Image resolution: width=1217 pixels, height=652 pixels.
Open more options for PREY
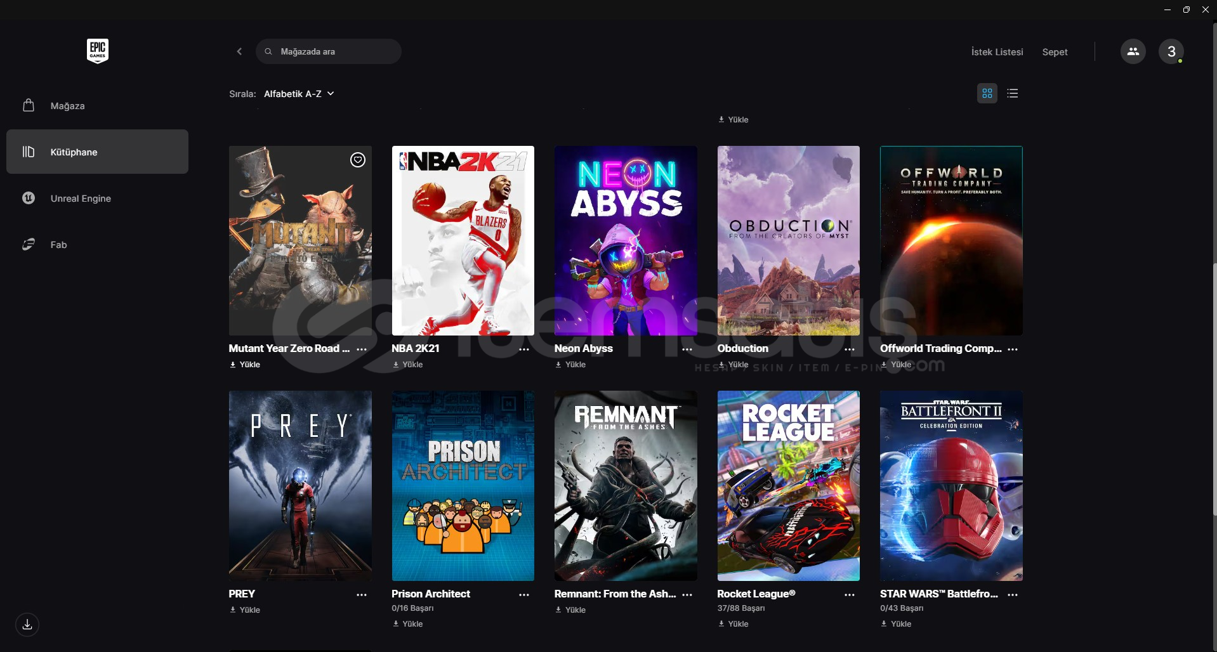tap(362, 594)
